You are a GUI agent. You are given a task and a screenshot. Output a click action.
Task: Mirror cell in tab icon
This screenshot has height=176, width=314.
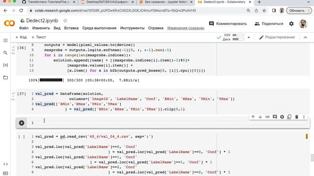289,117
